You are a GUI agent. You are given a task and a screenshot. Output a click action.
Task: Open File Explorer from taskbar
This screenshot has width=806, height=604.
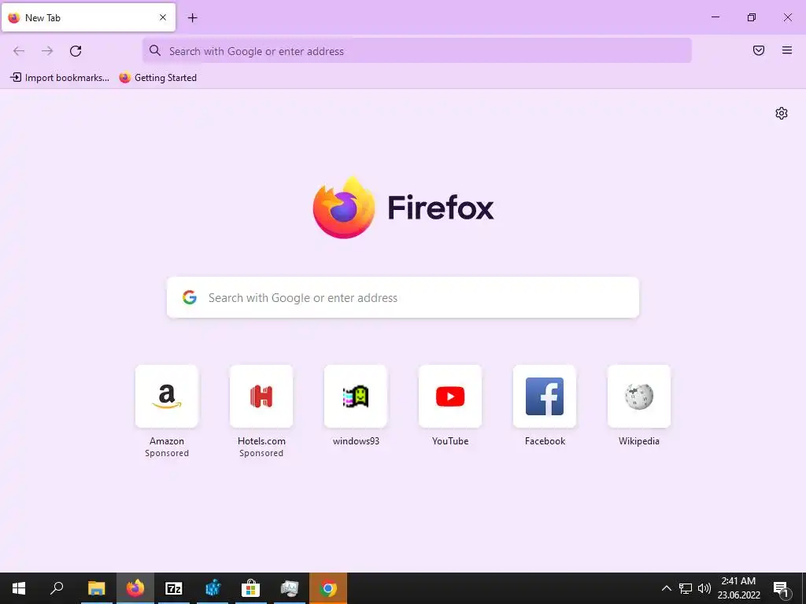tap(96, 588)
